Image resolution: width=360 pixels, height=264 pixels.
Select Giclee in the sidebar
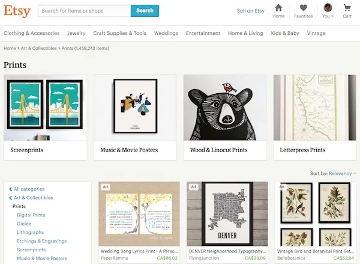[x=25, y=223]
